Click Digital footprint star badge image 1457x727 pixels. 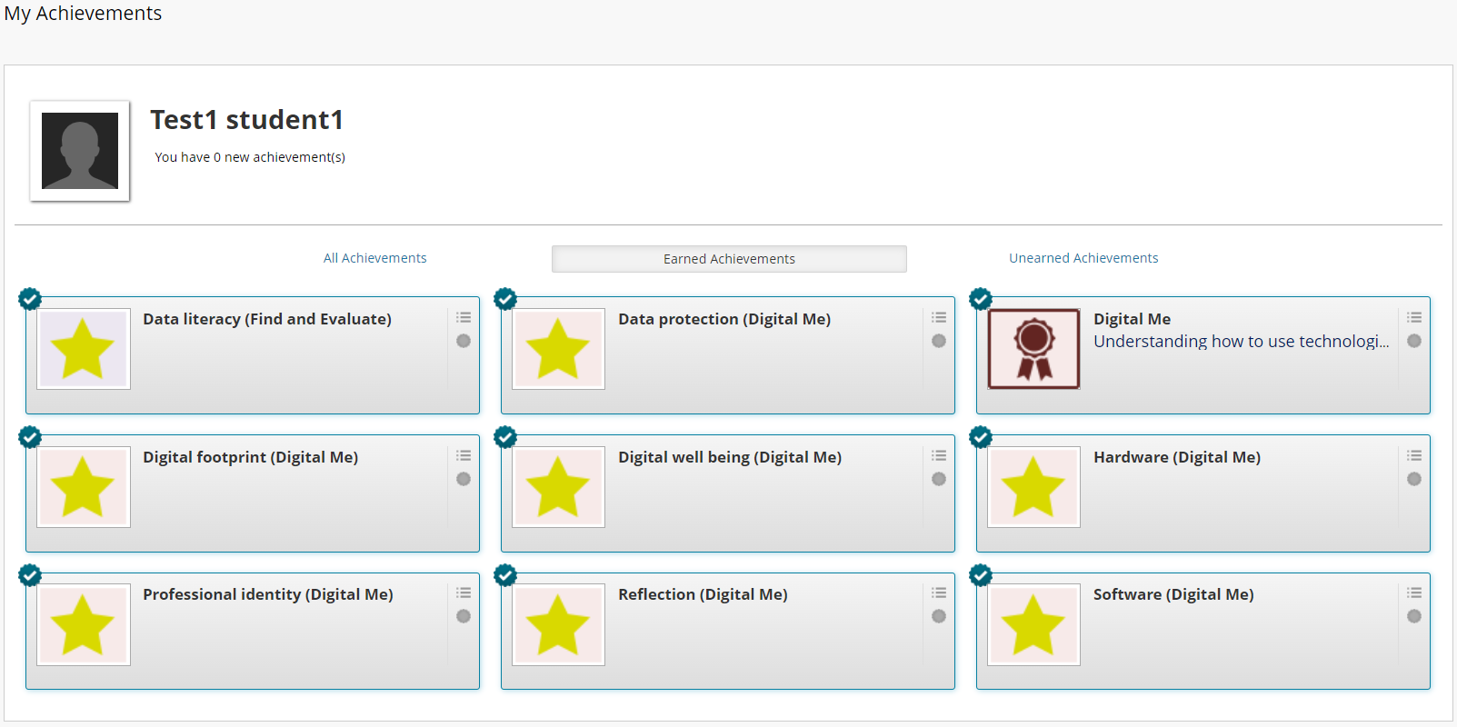(84, 487)
